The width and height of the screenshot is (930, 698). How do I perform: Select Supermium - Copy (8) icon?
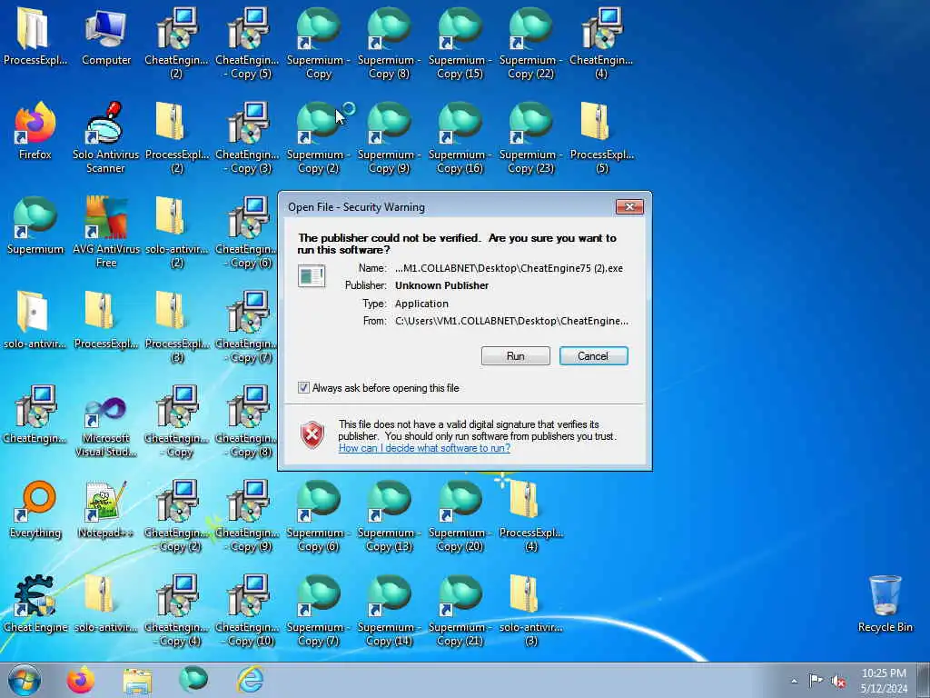(389, 43)
